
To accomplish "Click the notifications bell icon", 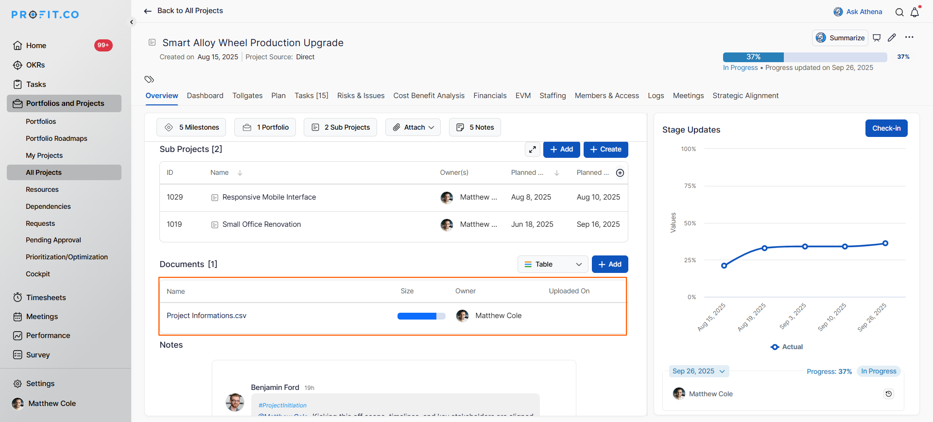I will (915, 13).
